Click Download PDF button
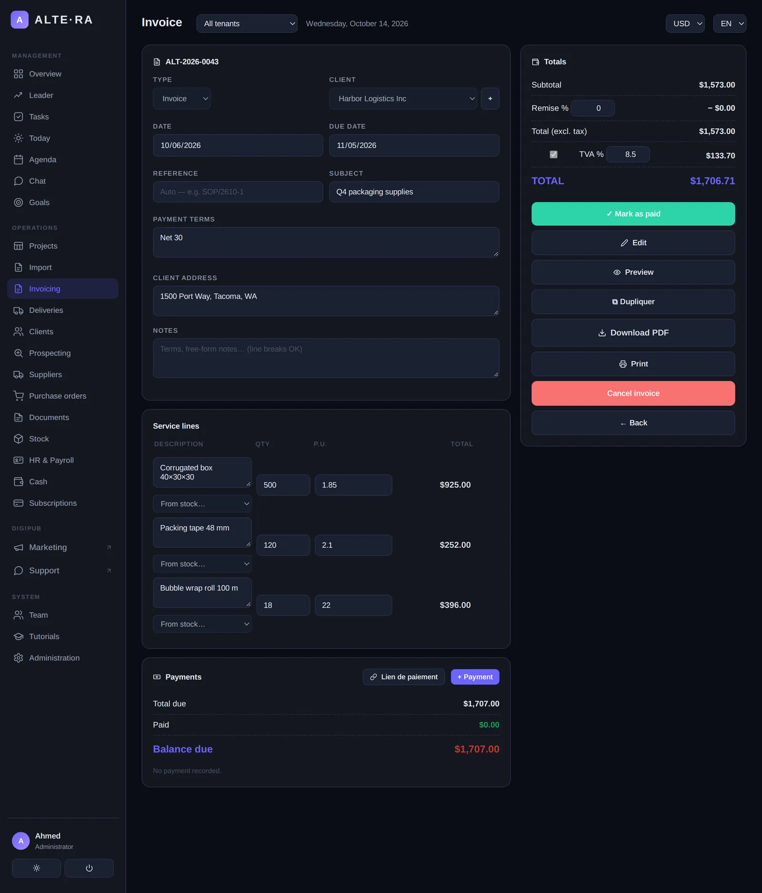Screen dimensions: 762x893 click(633, 332)
